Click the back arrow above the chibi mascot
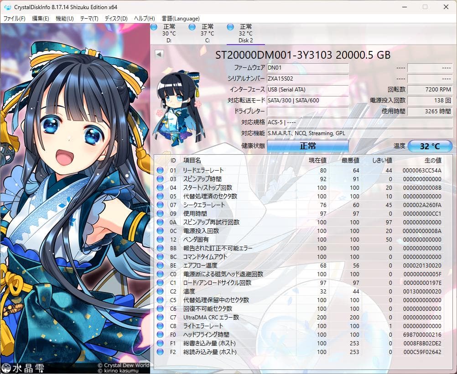 pyautogui.click(x=158, y=54)
